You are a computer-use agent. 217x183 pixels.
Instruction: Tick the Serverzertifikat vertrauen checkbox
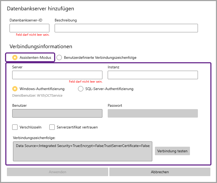(x=52, y=127)
